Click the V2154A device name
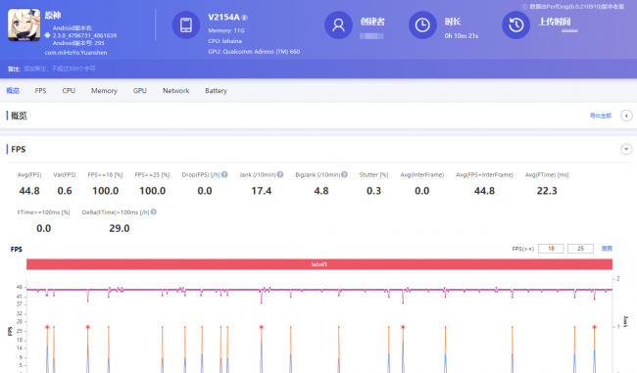Screen dimensions: 637x373 tap(223, 17)
